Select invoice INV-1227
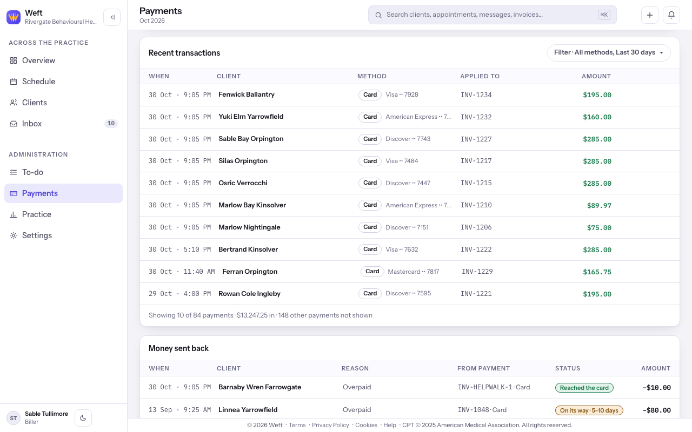The image size is (692, 432). [x=476, y=139]
